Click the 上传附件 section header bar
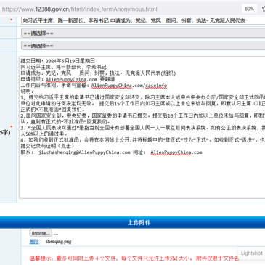Screen dimensions: 265x265 pyautogui.click(x=132, y=222)
